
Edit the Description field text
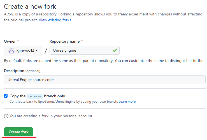click(x=105, y=80)
